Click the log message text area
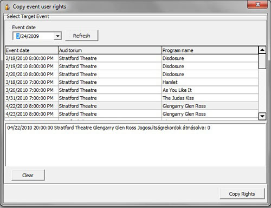 click(x=135, y=145)
